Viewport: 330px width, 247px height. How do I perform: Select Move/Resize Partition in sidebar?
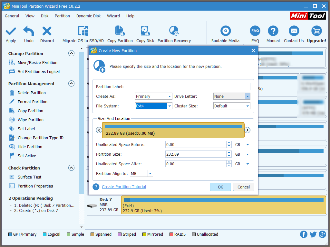tap(37, 63)
